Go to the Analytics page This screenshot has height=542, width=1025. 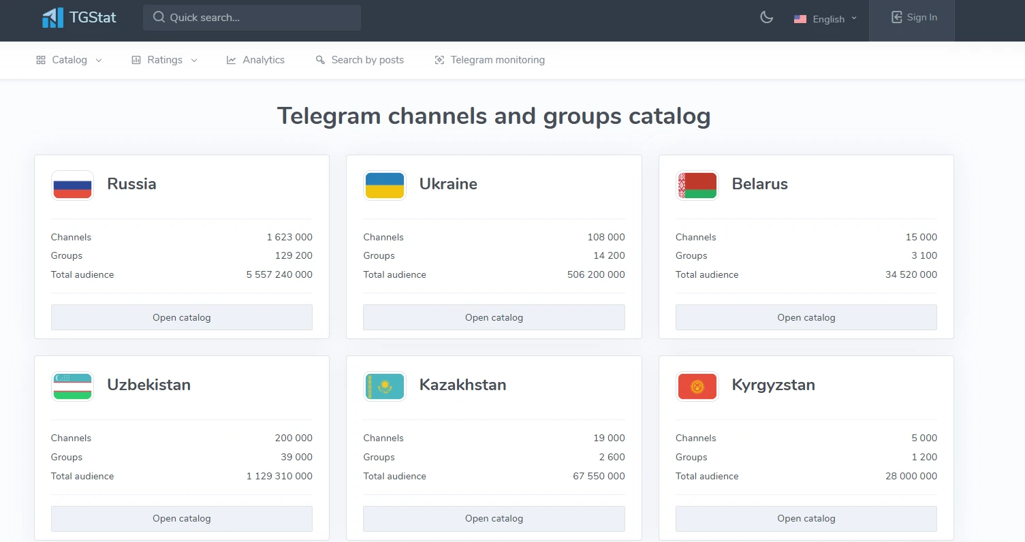point(256,60)
